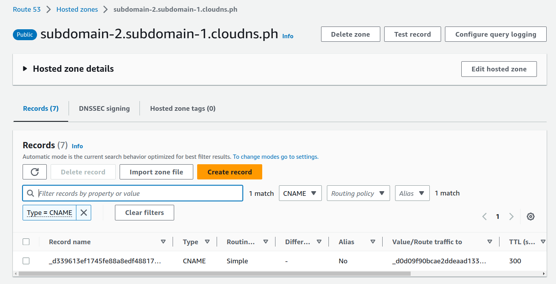Click the Create record button

pyautogui.click(x=229, y=172)
